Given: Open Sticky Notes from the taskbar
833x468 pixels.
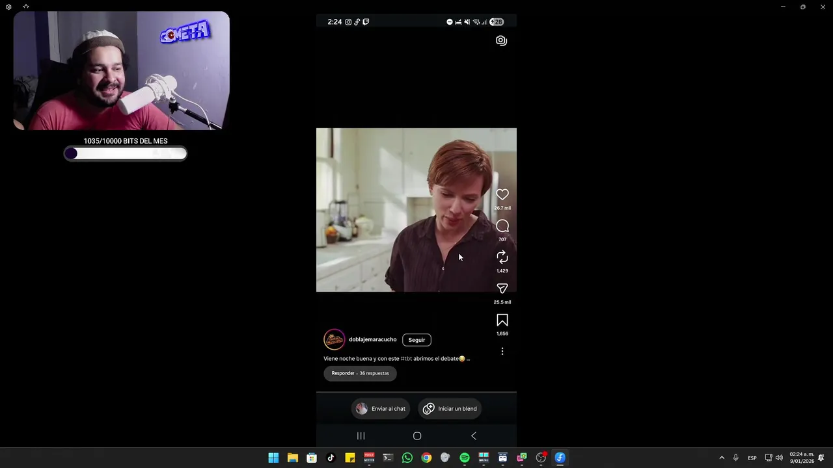Looking at the screenshot, I should (350, 458).
